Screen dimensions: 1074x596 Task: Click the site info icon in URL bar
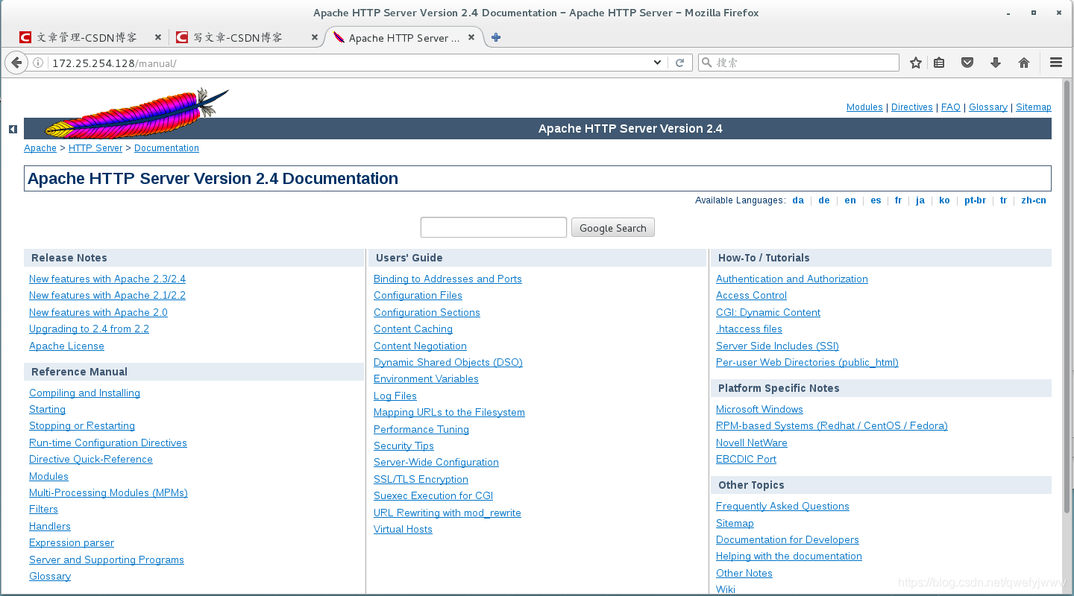(x=39, y=63)
